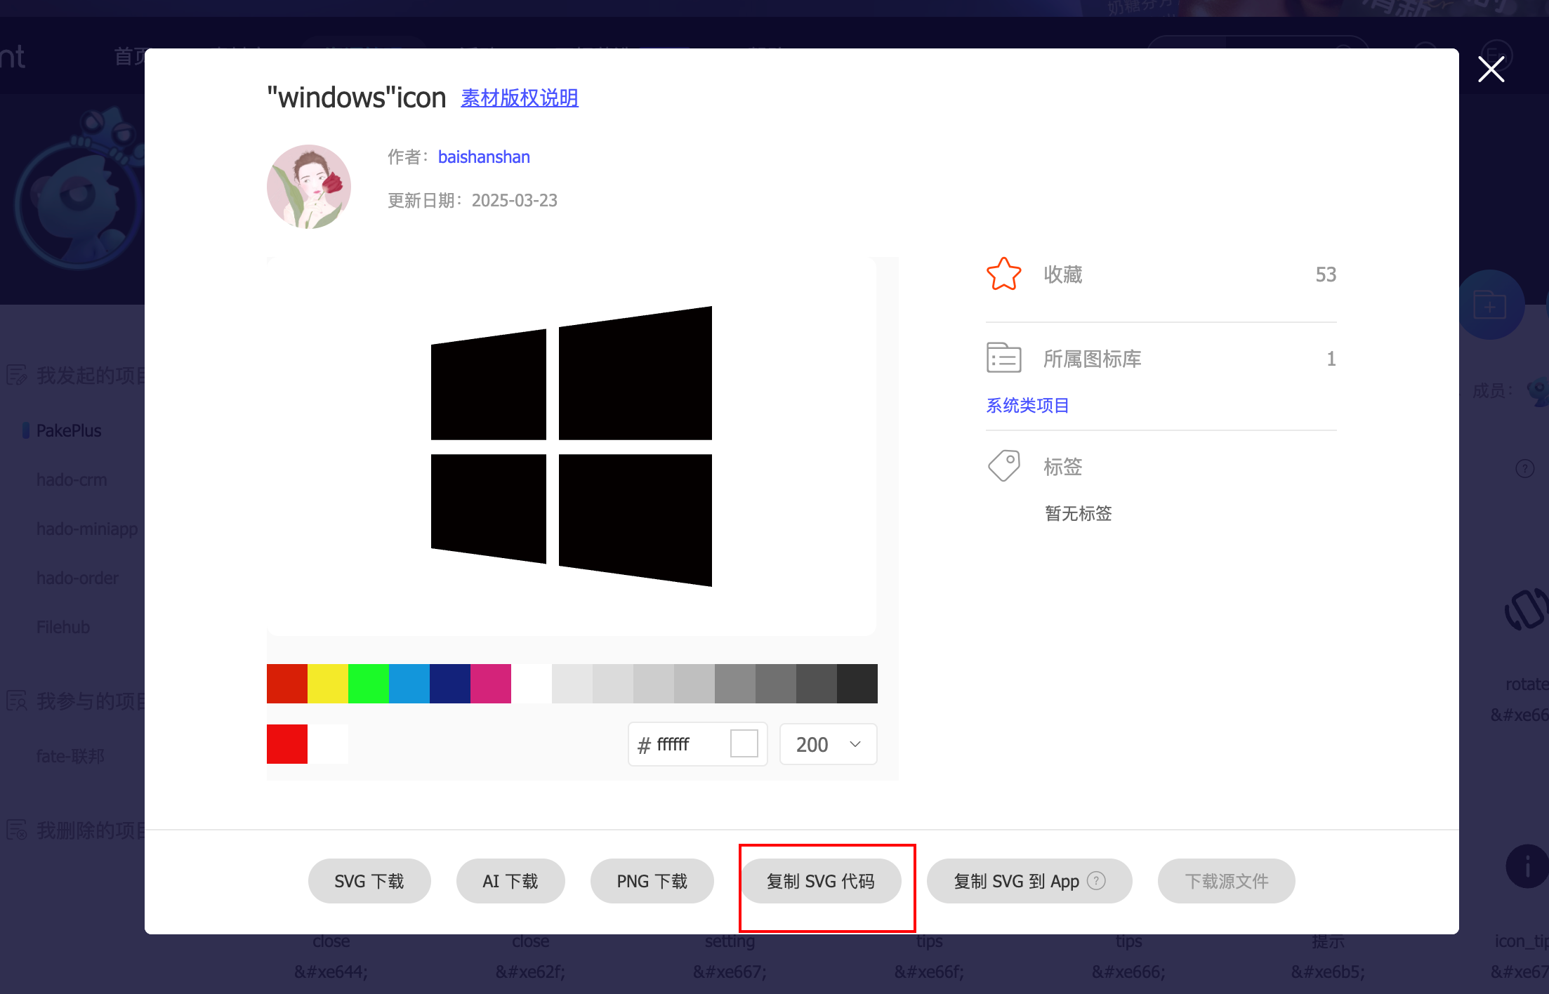Viewport: 1549px width, 994px height.
Task: Open author baishanshan profile link
Action: 484,157
